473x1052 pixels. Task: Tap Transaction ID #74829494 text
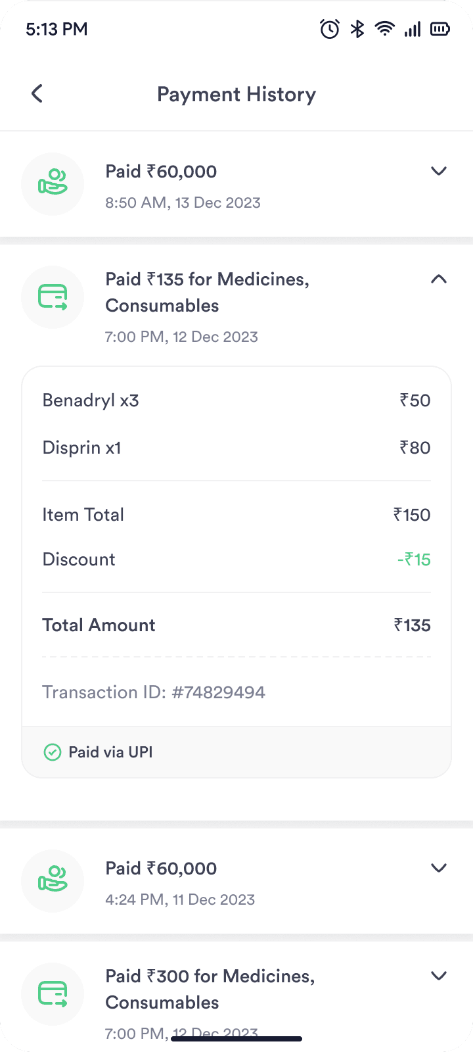(x=154, y=692)
